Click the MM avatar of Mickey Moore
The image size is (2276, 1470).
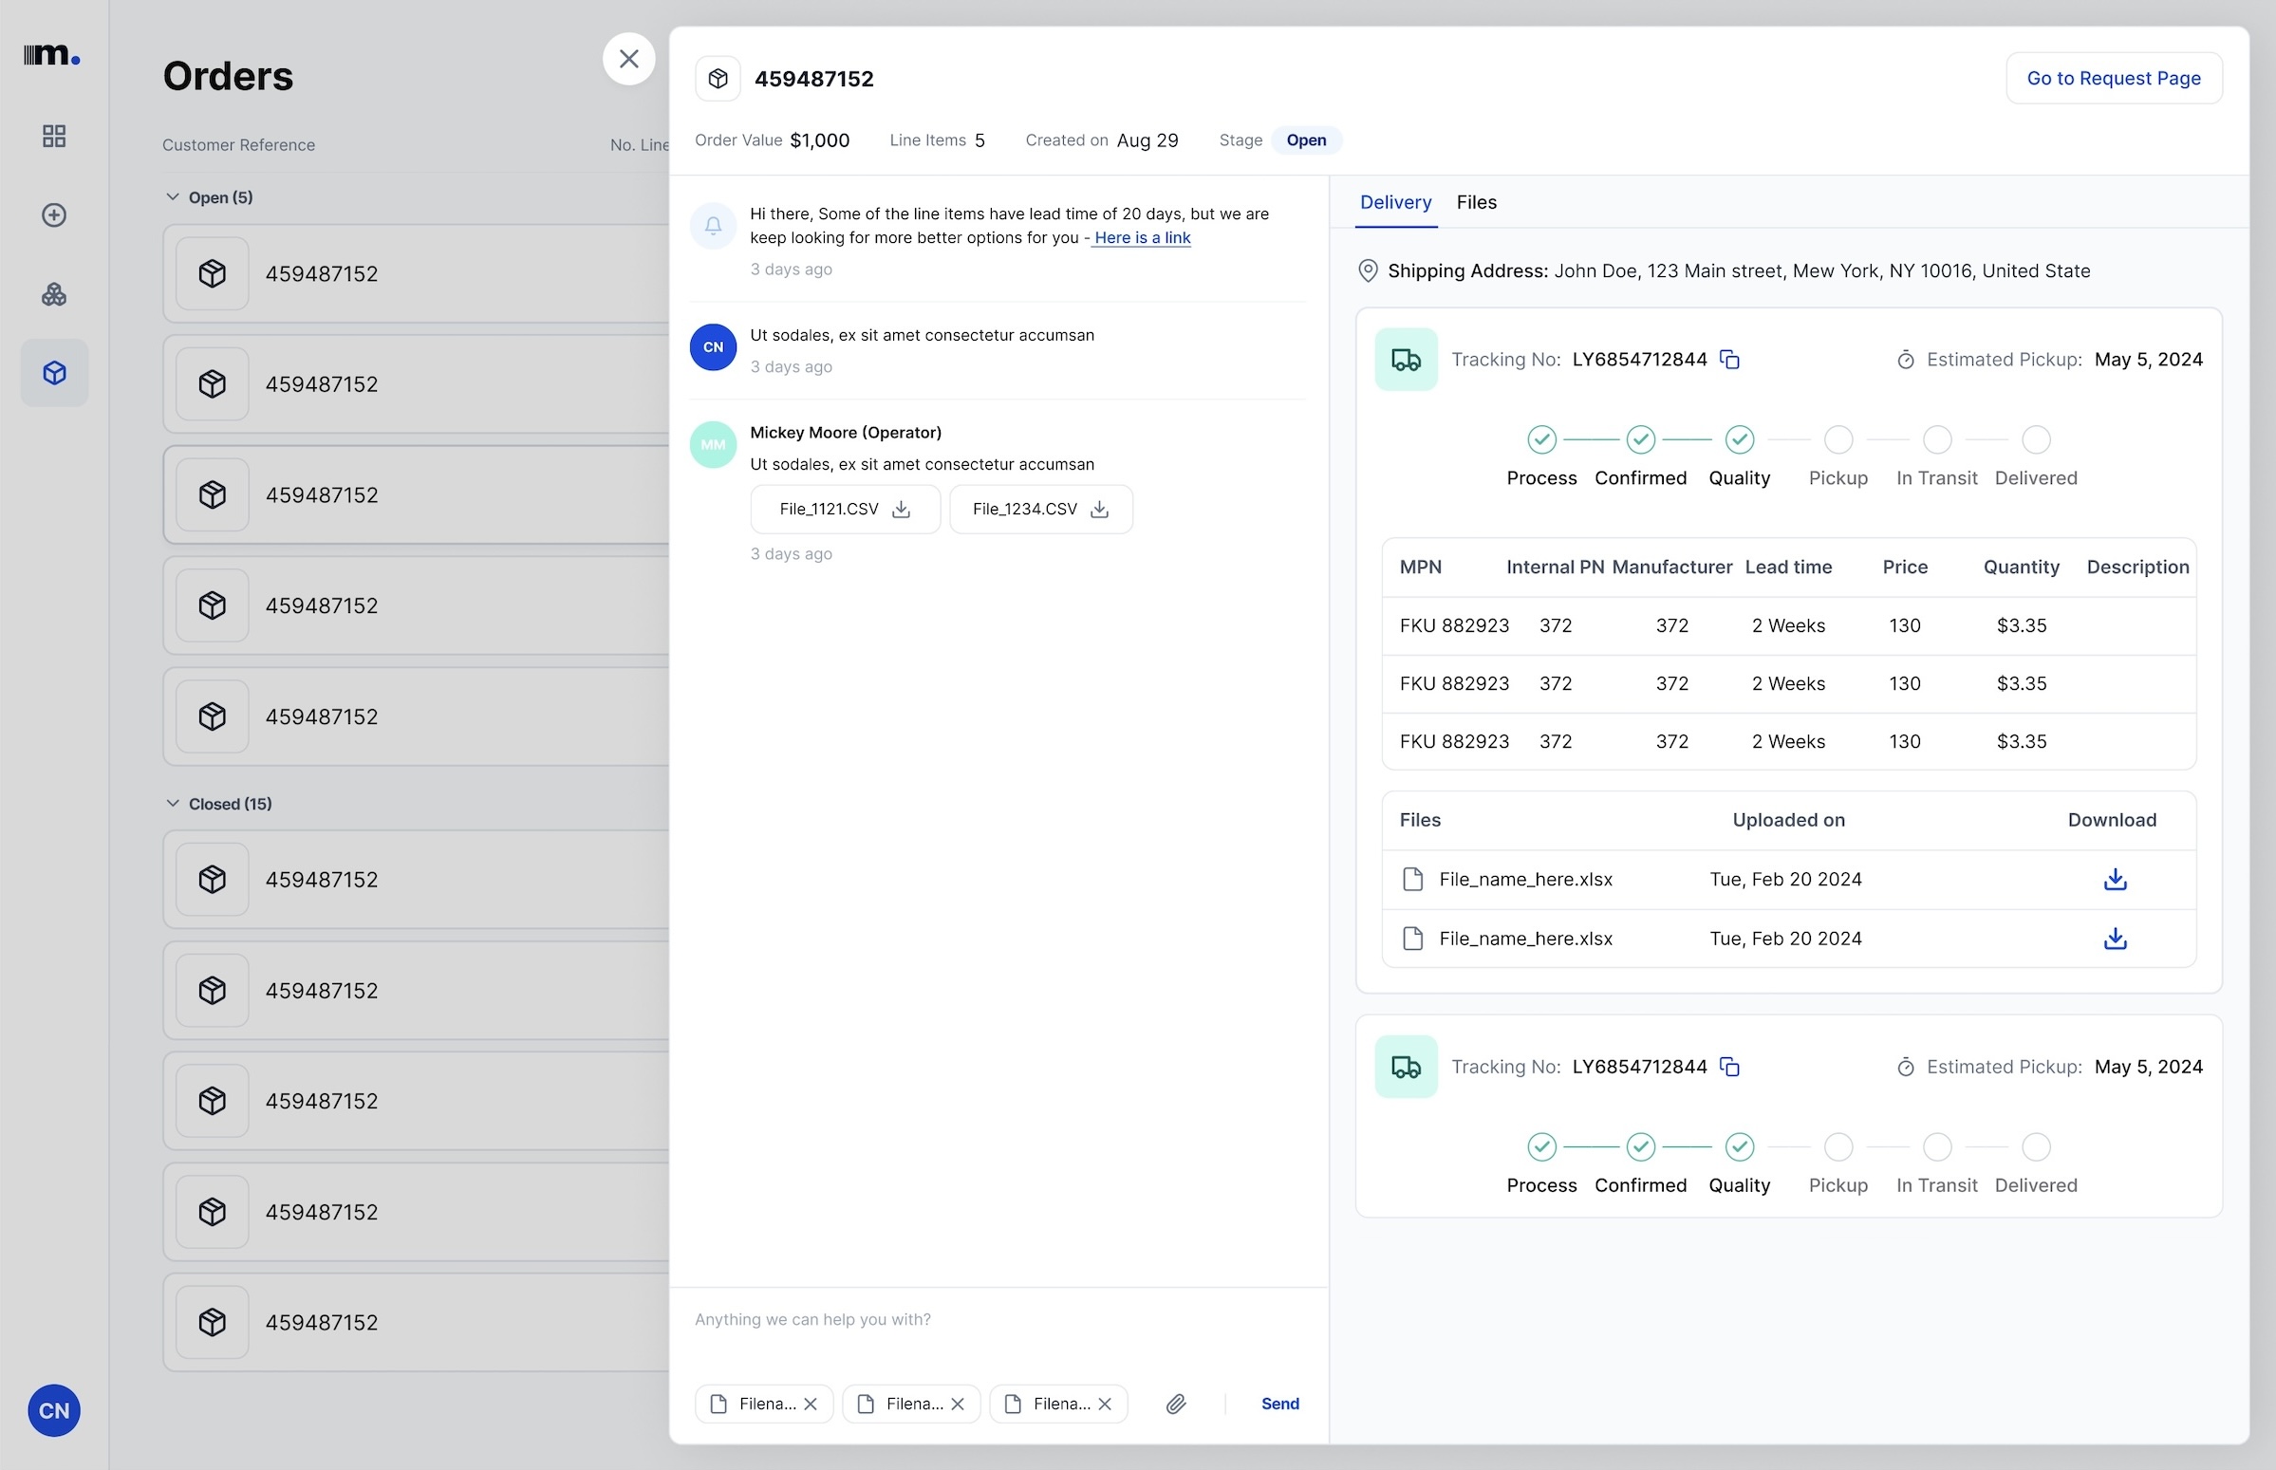[x=713, y=445]
